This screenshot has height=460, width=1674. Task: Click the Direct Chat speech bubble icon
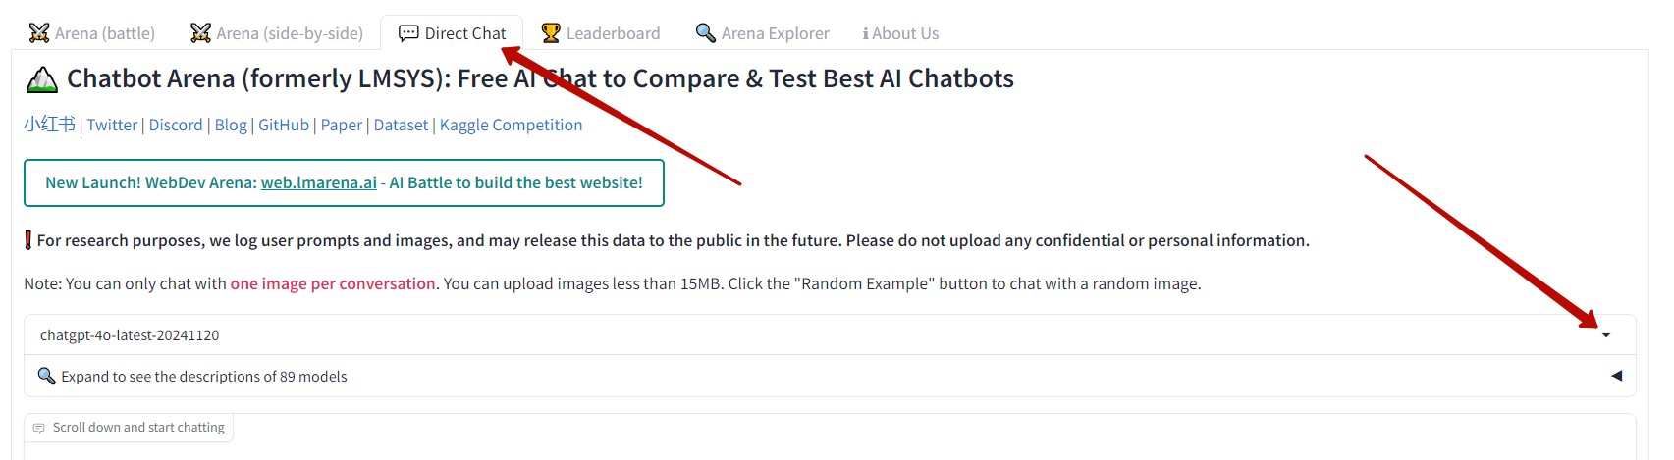408,33
